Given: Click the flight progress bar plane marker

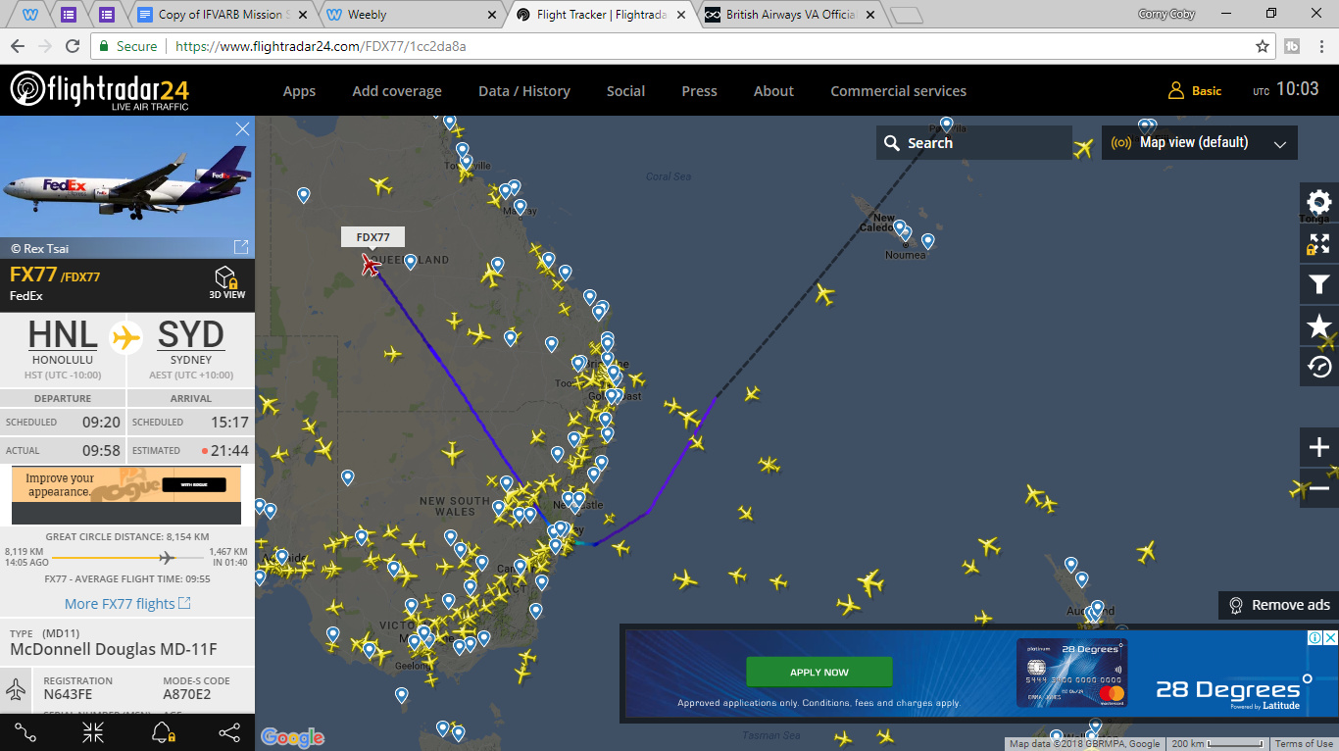Looking at the screenshot, I should click(x=167, y=558).
